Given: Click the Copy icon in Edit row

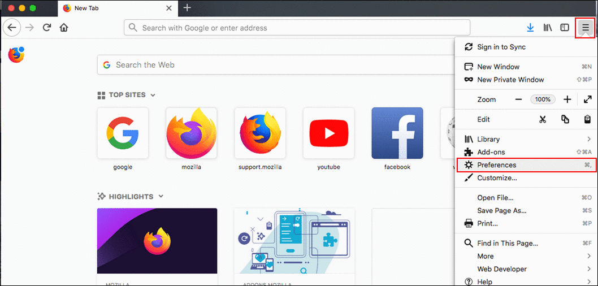Looking at the screenshot, I should 565,119.
